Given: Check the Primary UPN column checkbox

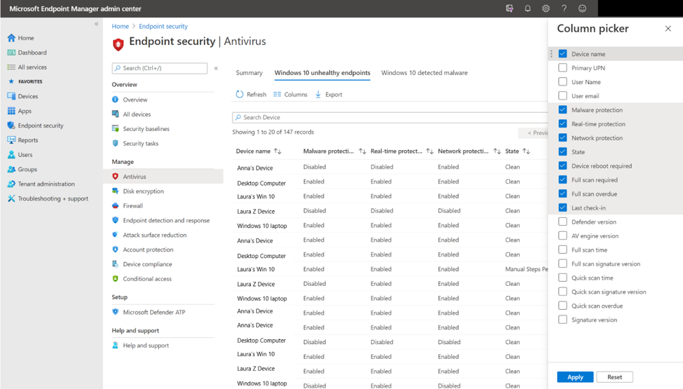Looking at the screenshot, I should click(x=563, y=67).
